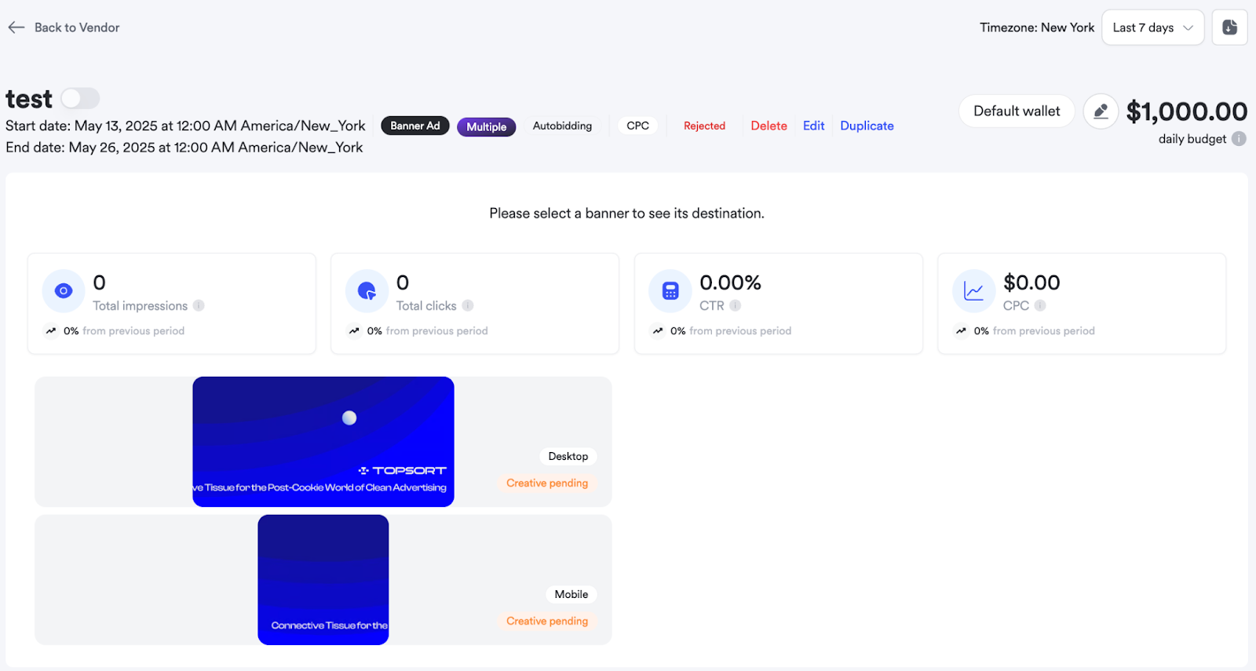Click the test campaign title
This screenshot has width=1256, height=671.
point(29,100)
